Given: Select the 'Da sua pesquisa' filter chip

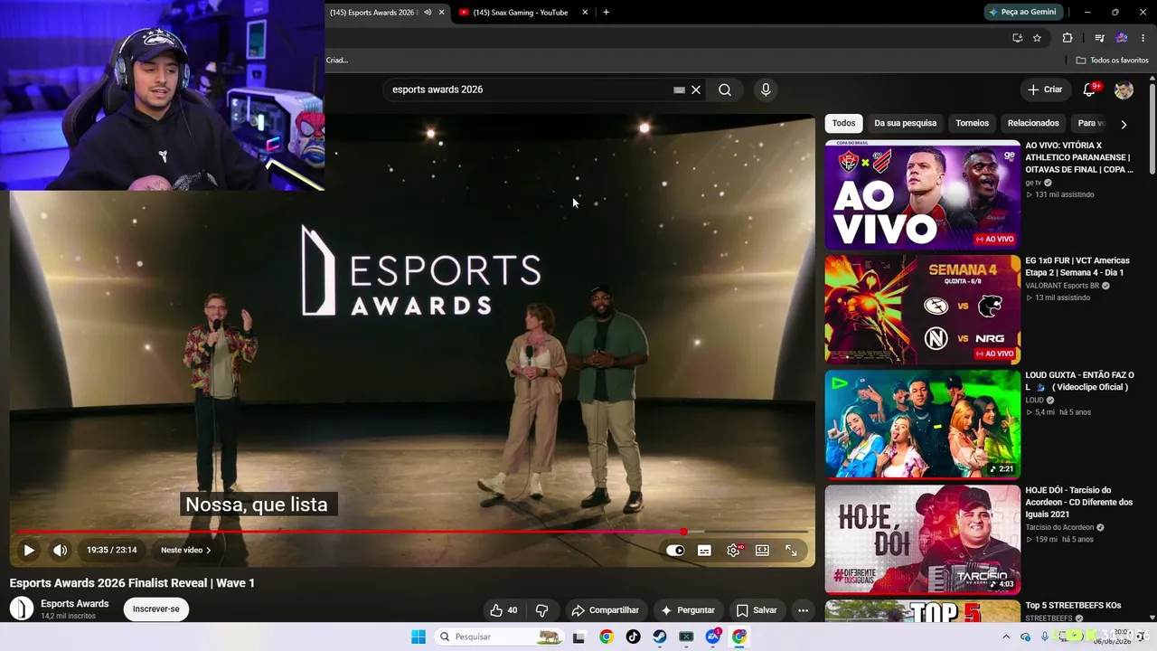Looking at the screenshot, I should [905, 123].
